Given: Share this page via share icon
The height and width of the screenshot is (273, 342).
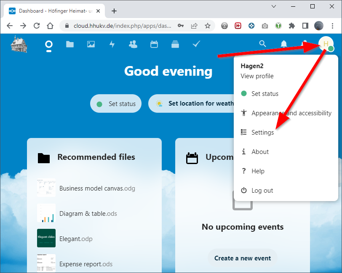Looking at the screenshot, I should coord(194,26).
